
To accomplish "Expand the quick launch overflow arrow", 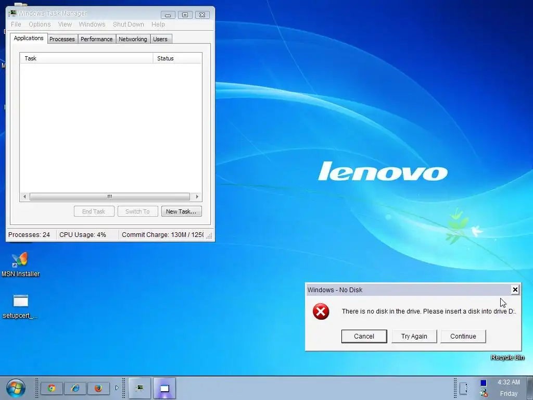I will pos(117,387).
